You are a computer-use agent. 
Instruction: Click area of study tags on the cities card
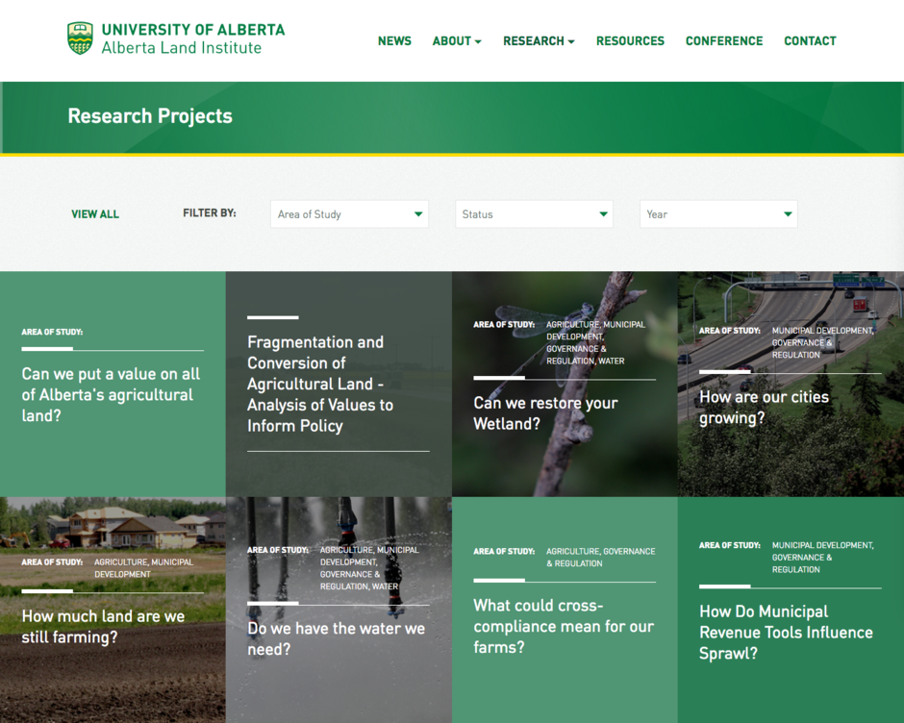[x=822, y=342]
